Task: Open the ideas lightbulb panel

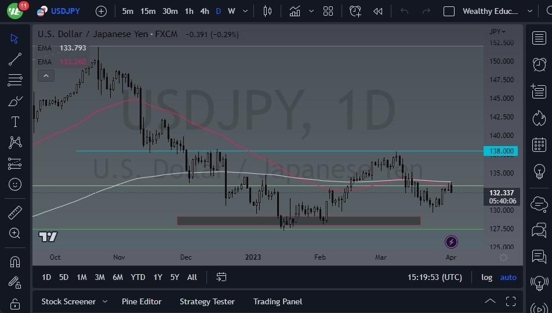Action: click(539, 172)
